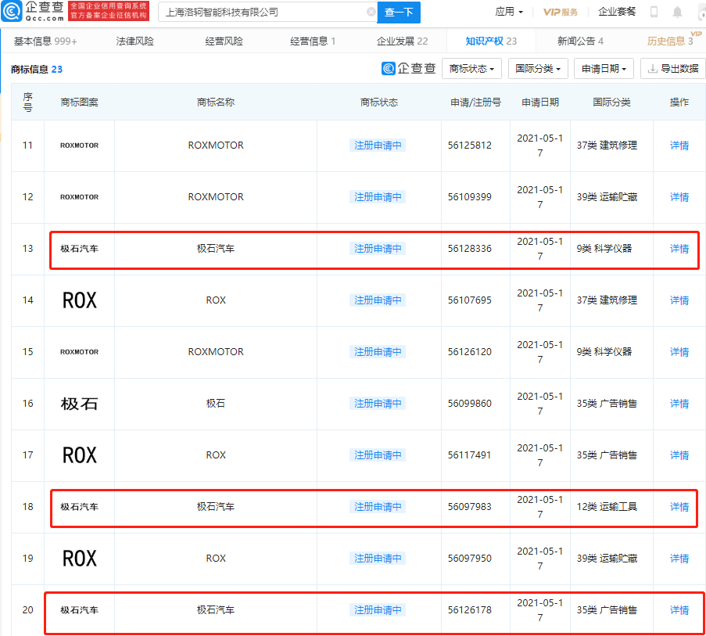Image resolution: width=706 pixels, height=636 pixels.
Task: Expand the 申请日期 filter dropdown
Action: point(604,69)
